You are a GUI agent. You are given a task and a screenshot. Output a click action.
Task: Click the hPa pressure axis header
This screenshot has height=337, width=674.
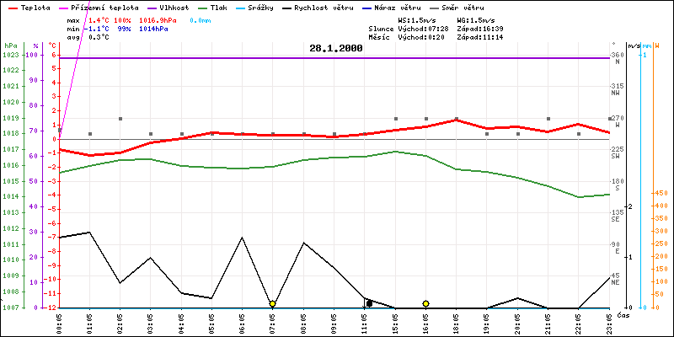point(10,45)
